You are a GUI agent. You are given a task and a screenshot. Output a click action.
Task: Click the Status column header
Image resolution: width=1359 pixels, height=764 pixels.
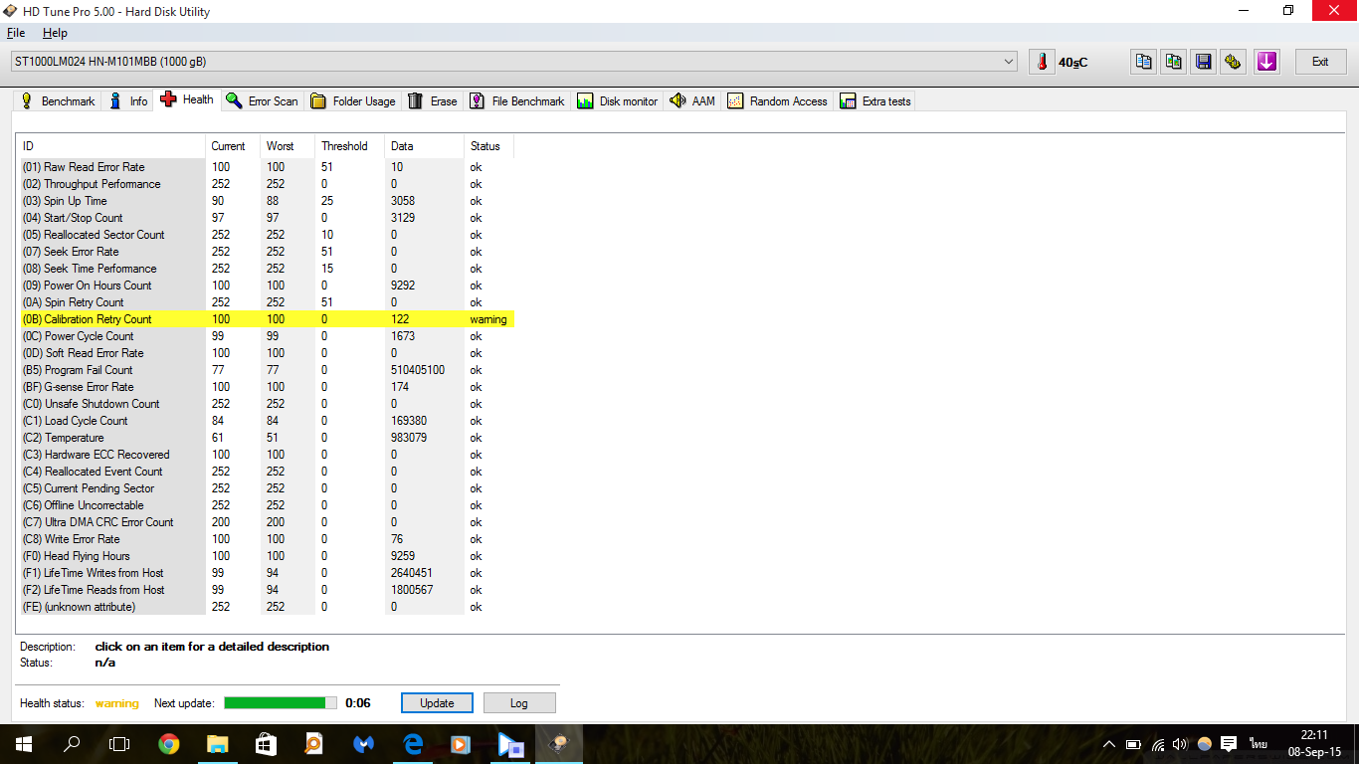pos(488,146)
